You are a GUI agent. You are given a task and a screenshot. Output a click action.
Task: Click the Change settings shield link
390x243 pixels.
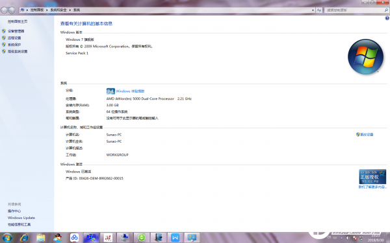pyautogui.click(x=365, y=134)
